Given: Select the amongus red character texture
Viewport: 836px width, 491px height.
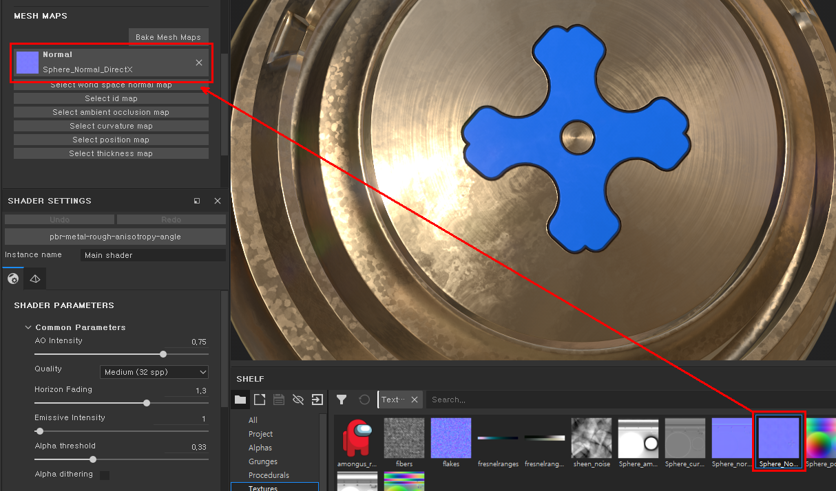Looking at the screenshot, I should click(x=357, y=438).
